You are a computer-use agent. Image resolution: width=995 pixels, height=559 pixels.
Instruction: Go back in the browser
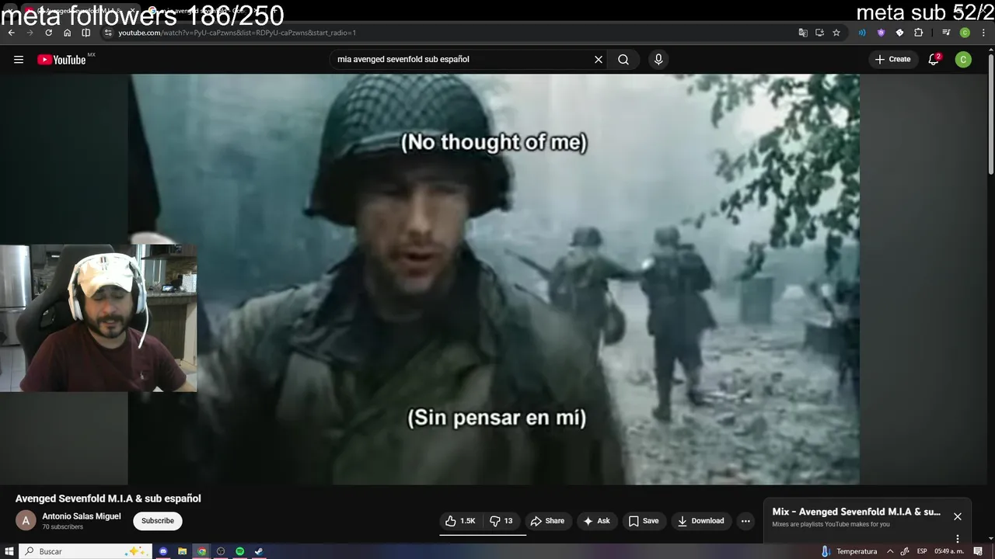point(12,33)
